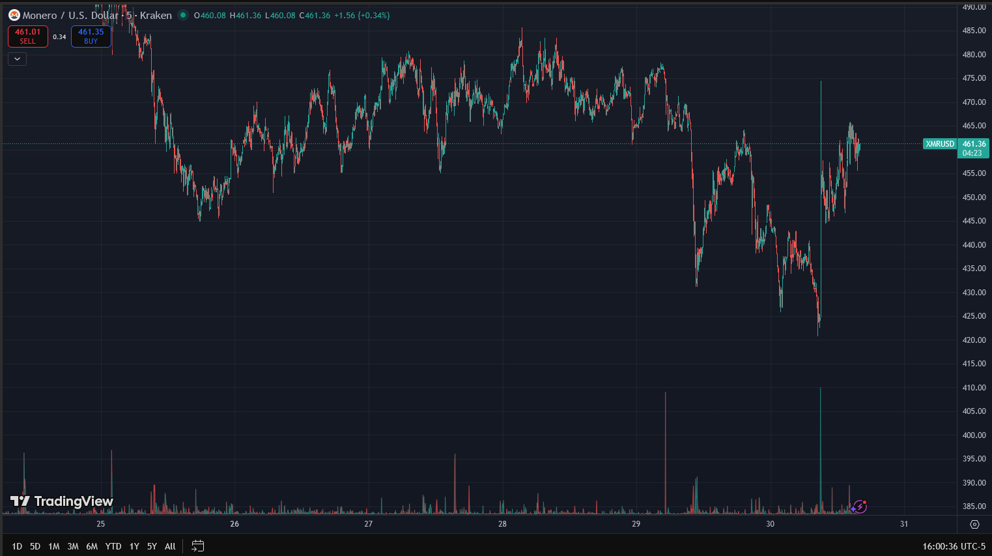Select the 3M date range
The width and height of the screenshot is (992, 556).
point(73,546)
